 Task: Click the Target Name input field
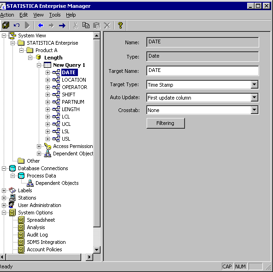(202, 71)
